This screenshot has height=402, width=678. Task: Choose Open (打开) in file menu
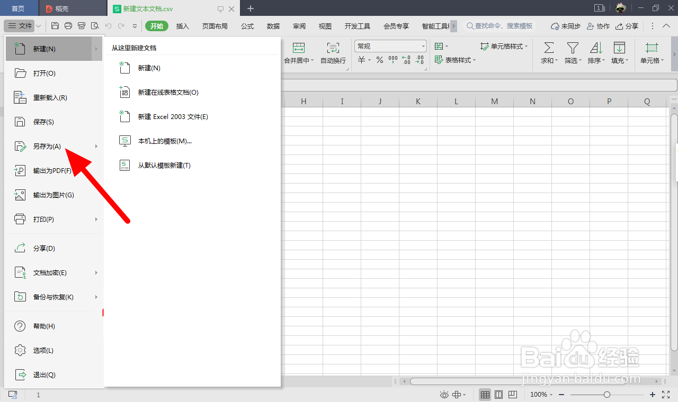tap(53, 73)
